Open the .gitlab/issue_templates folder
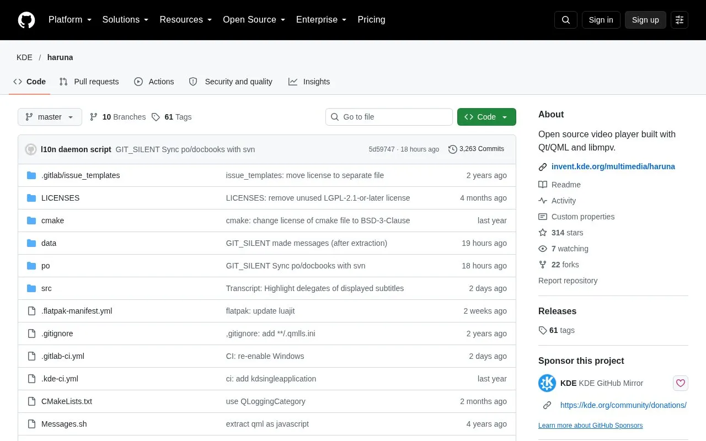The width and height of the screenshot is (706, 441). click(x=81, y=175)
